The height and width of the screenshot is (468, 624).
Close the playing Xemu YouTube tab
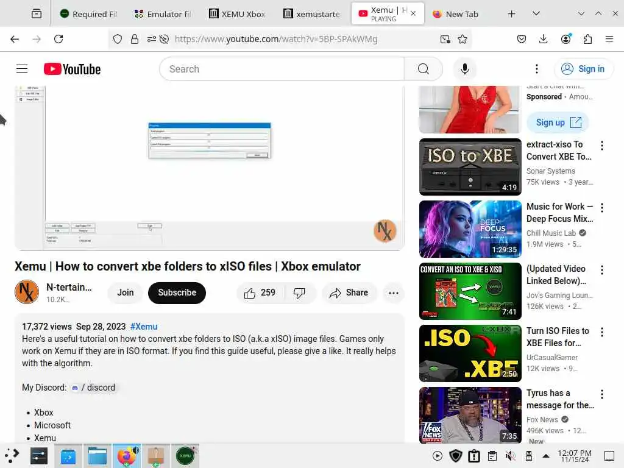pyautogui.click(x=414, y=13)
